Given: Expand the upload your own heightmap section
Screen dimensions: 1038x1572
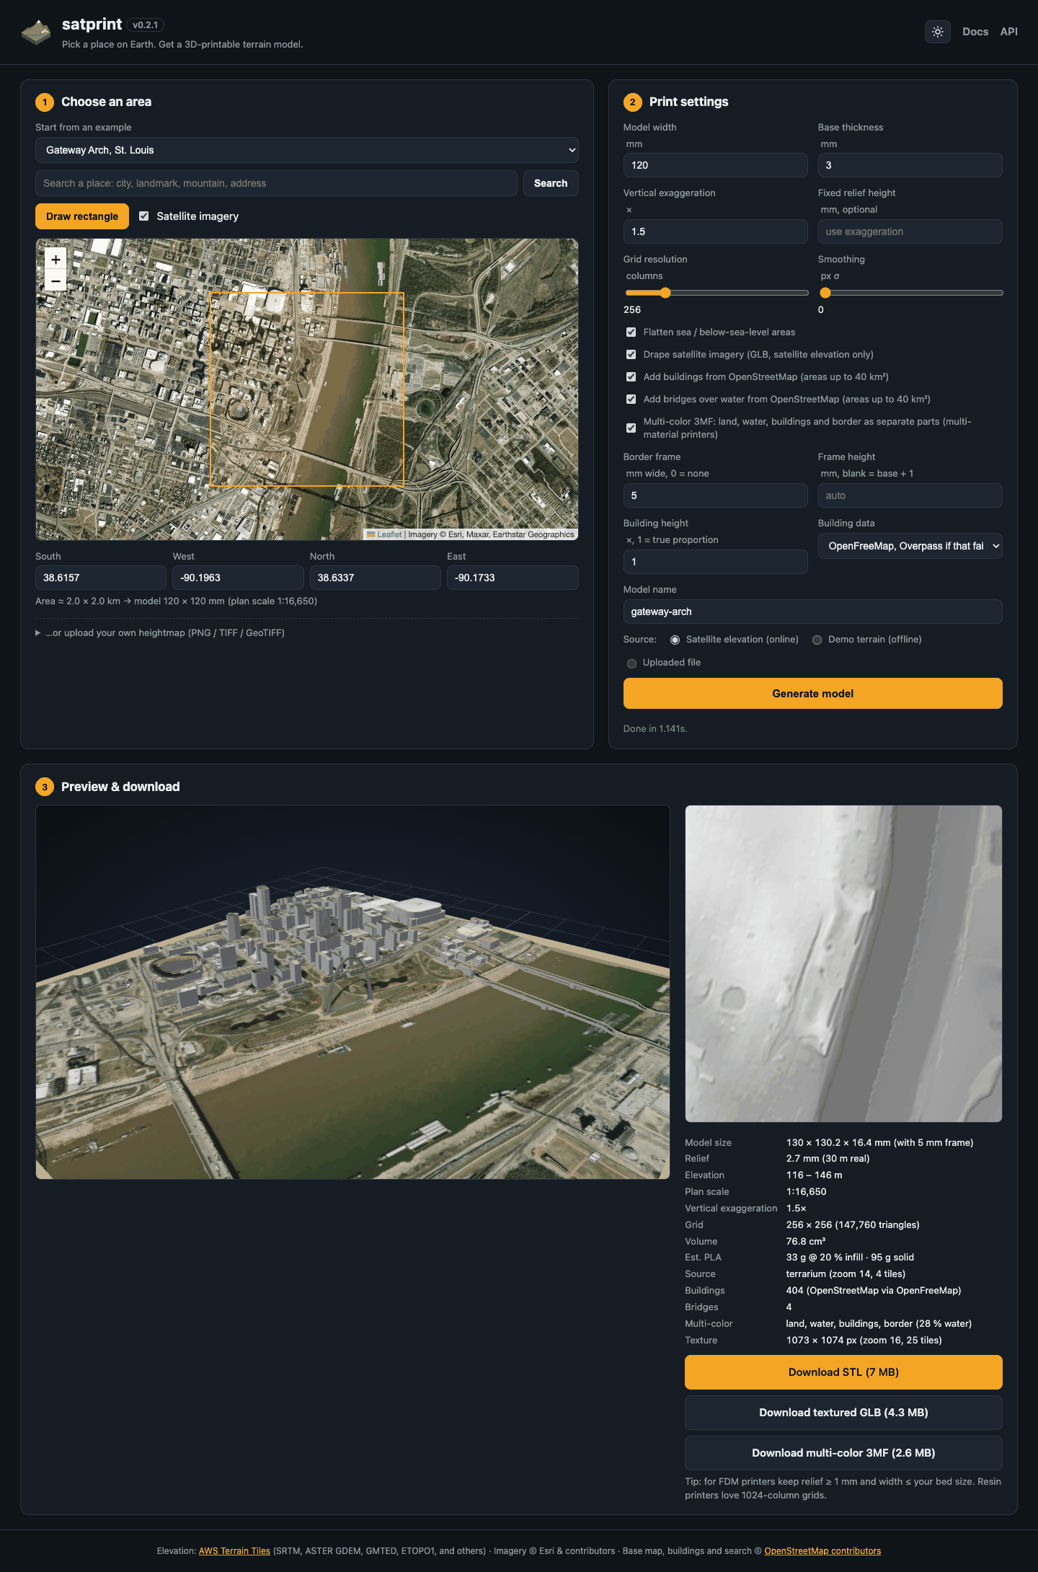Looking at the screenshot, I should (160, 632).
